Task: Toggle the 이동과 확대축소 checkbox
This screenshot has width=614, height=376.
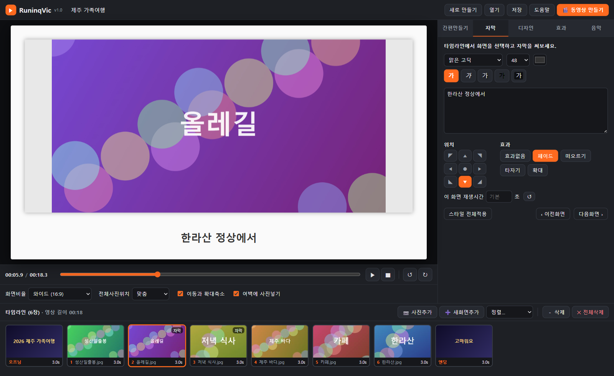Action: [x=180, y=294]
